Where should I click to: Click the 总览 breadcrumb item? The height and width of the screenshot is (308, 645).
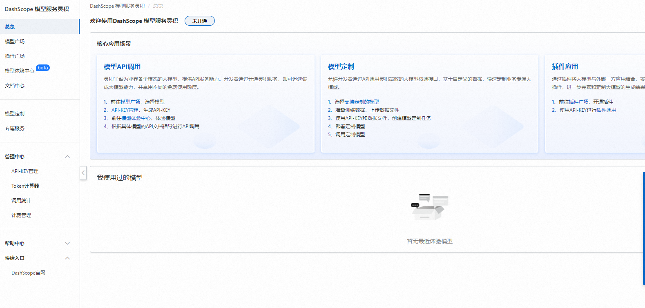coord(158,6)
